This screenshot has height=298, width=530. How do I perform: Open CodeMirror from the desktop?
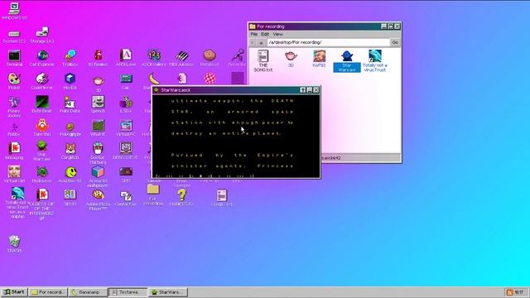42,81
